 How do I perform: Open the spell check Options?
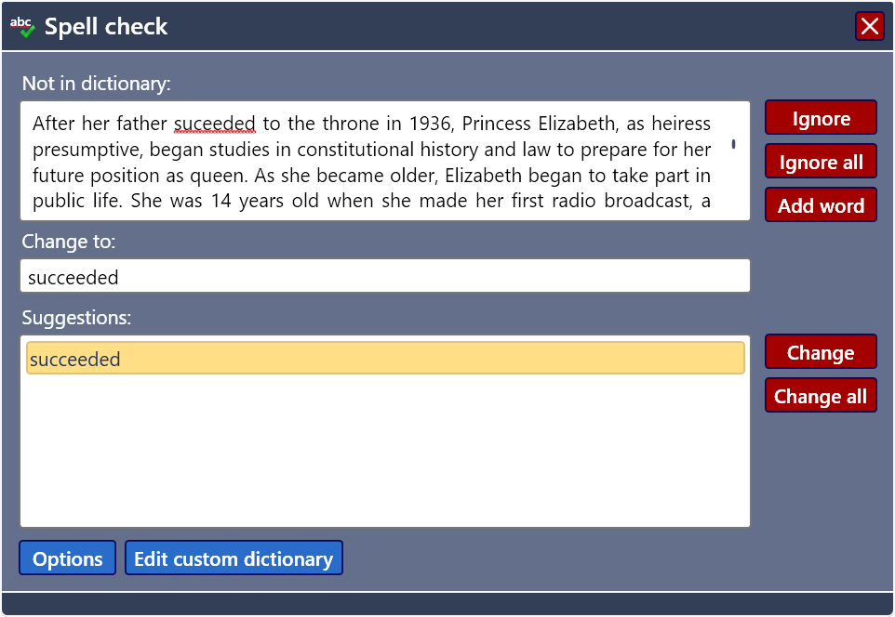[x=66, y=558]
